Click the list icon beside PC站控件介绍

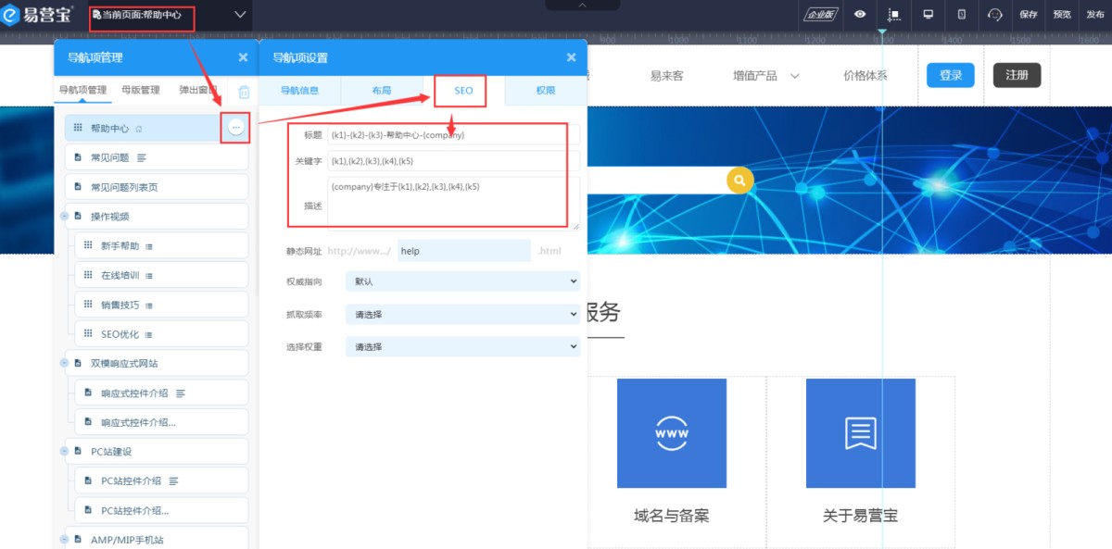pyautogui.click(x=173, y=481)
